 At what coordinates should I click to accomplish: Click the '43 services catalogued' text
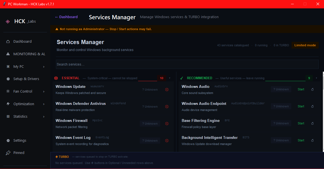coord(233,45)
